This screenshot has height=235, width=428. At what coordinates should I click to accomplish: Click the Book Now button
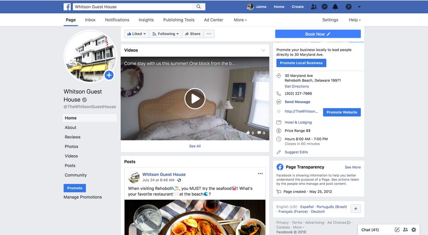318,34
